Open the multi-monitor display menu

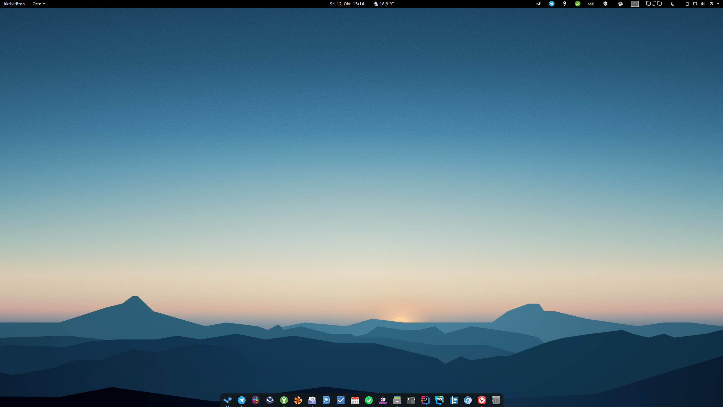click(654, 4)
